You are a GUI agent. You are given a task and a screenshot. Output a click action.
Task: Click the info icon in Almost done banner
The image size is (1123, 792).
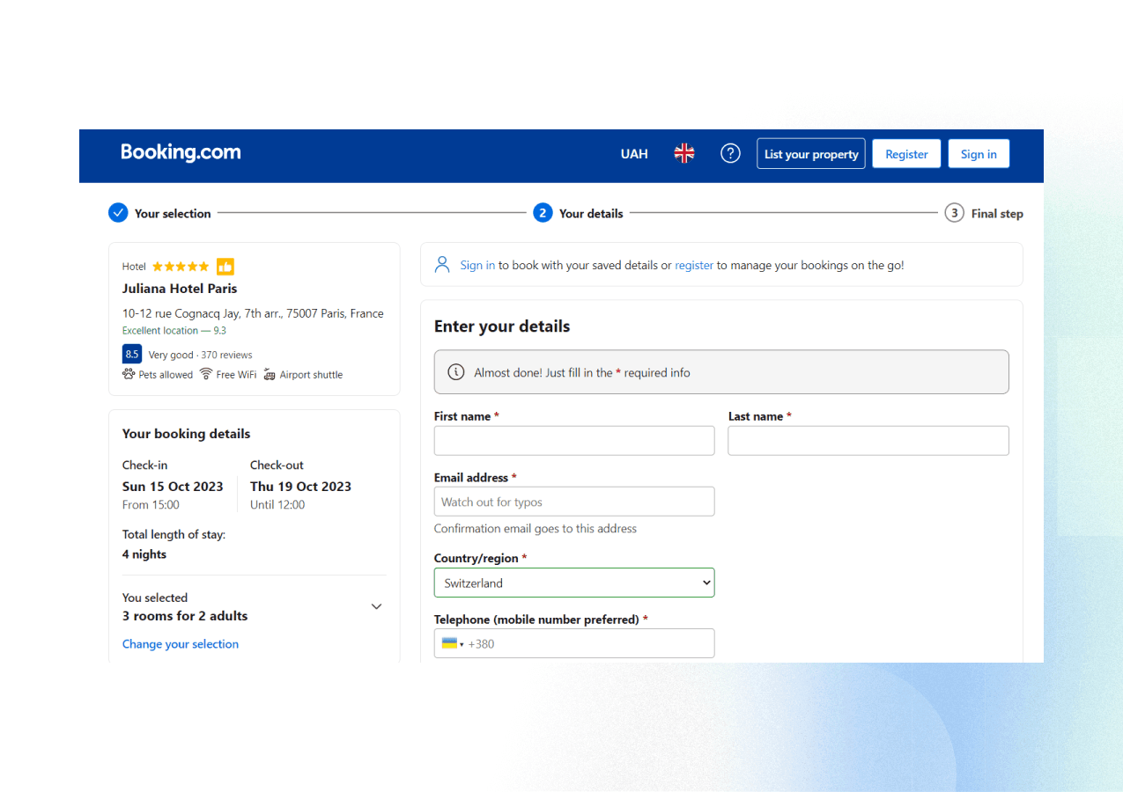(456, 372)
